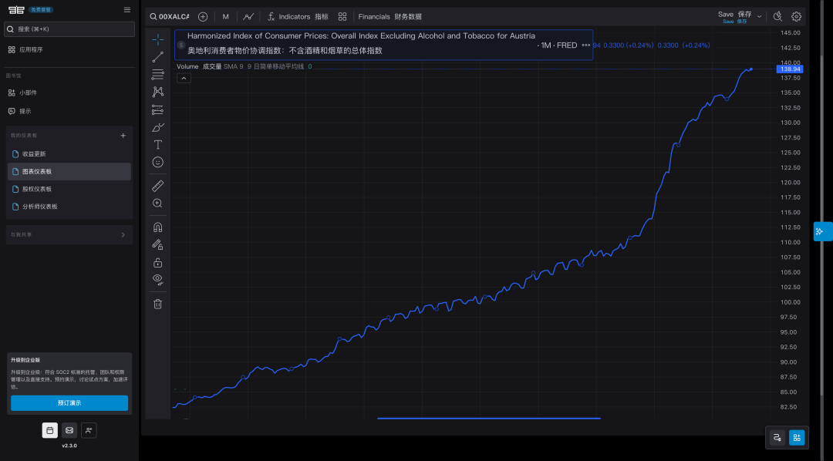Click the app logo in the sidebar
This screenshot has width=833, height=461.
point(16,9)
